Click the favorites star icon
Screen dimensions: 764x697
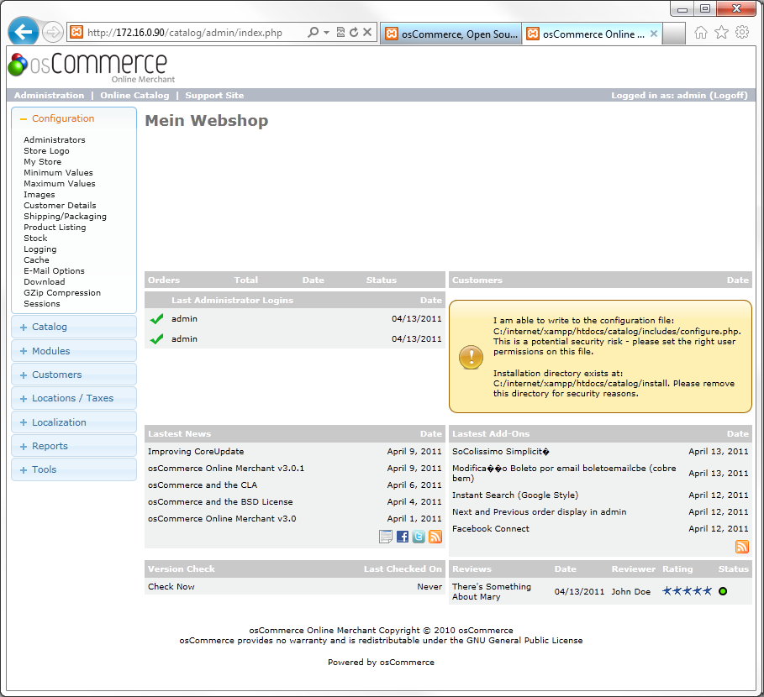click(x=721, y=33)
